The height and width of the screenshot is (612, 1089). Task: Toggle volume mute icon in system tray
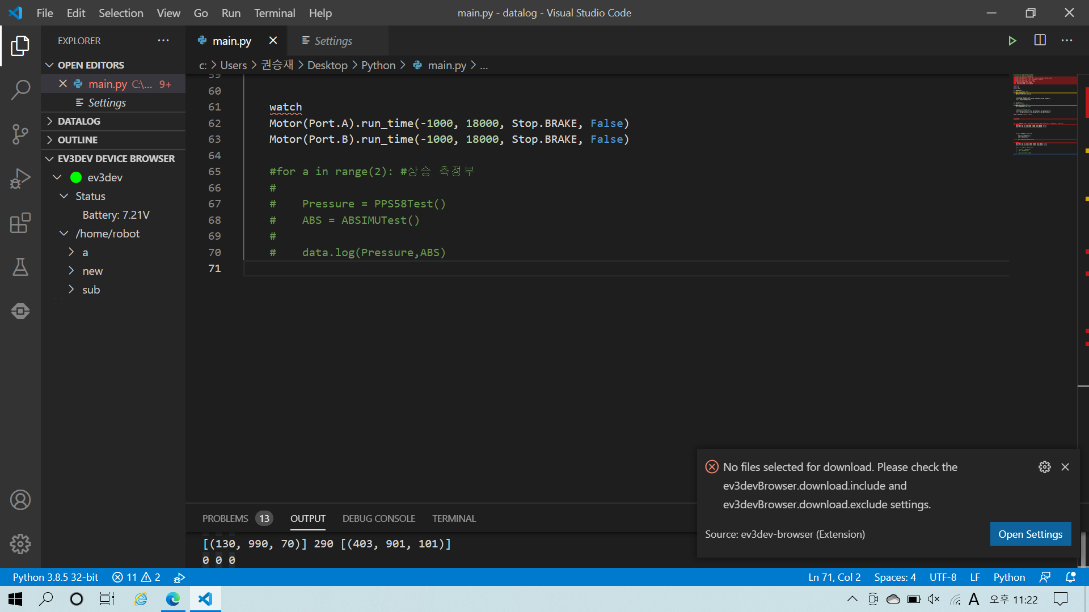pos(934,599)
